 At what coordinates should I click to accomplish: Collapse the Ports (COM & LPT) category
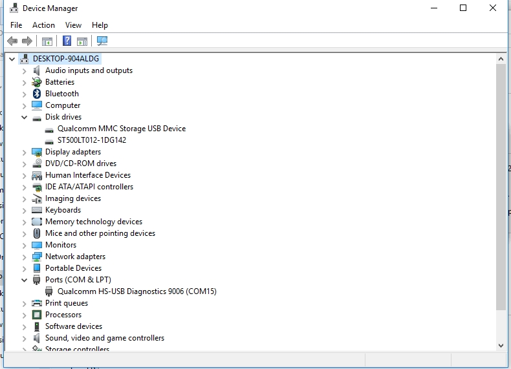pyautogui.click(x=24, y=280)
